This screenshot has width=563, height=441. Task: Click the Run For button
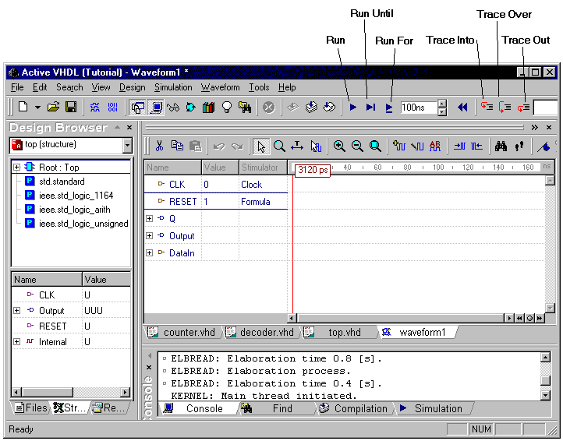click(x=389, y=108)
